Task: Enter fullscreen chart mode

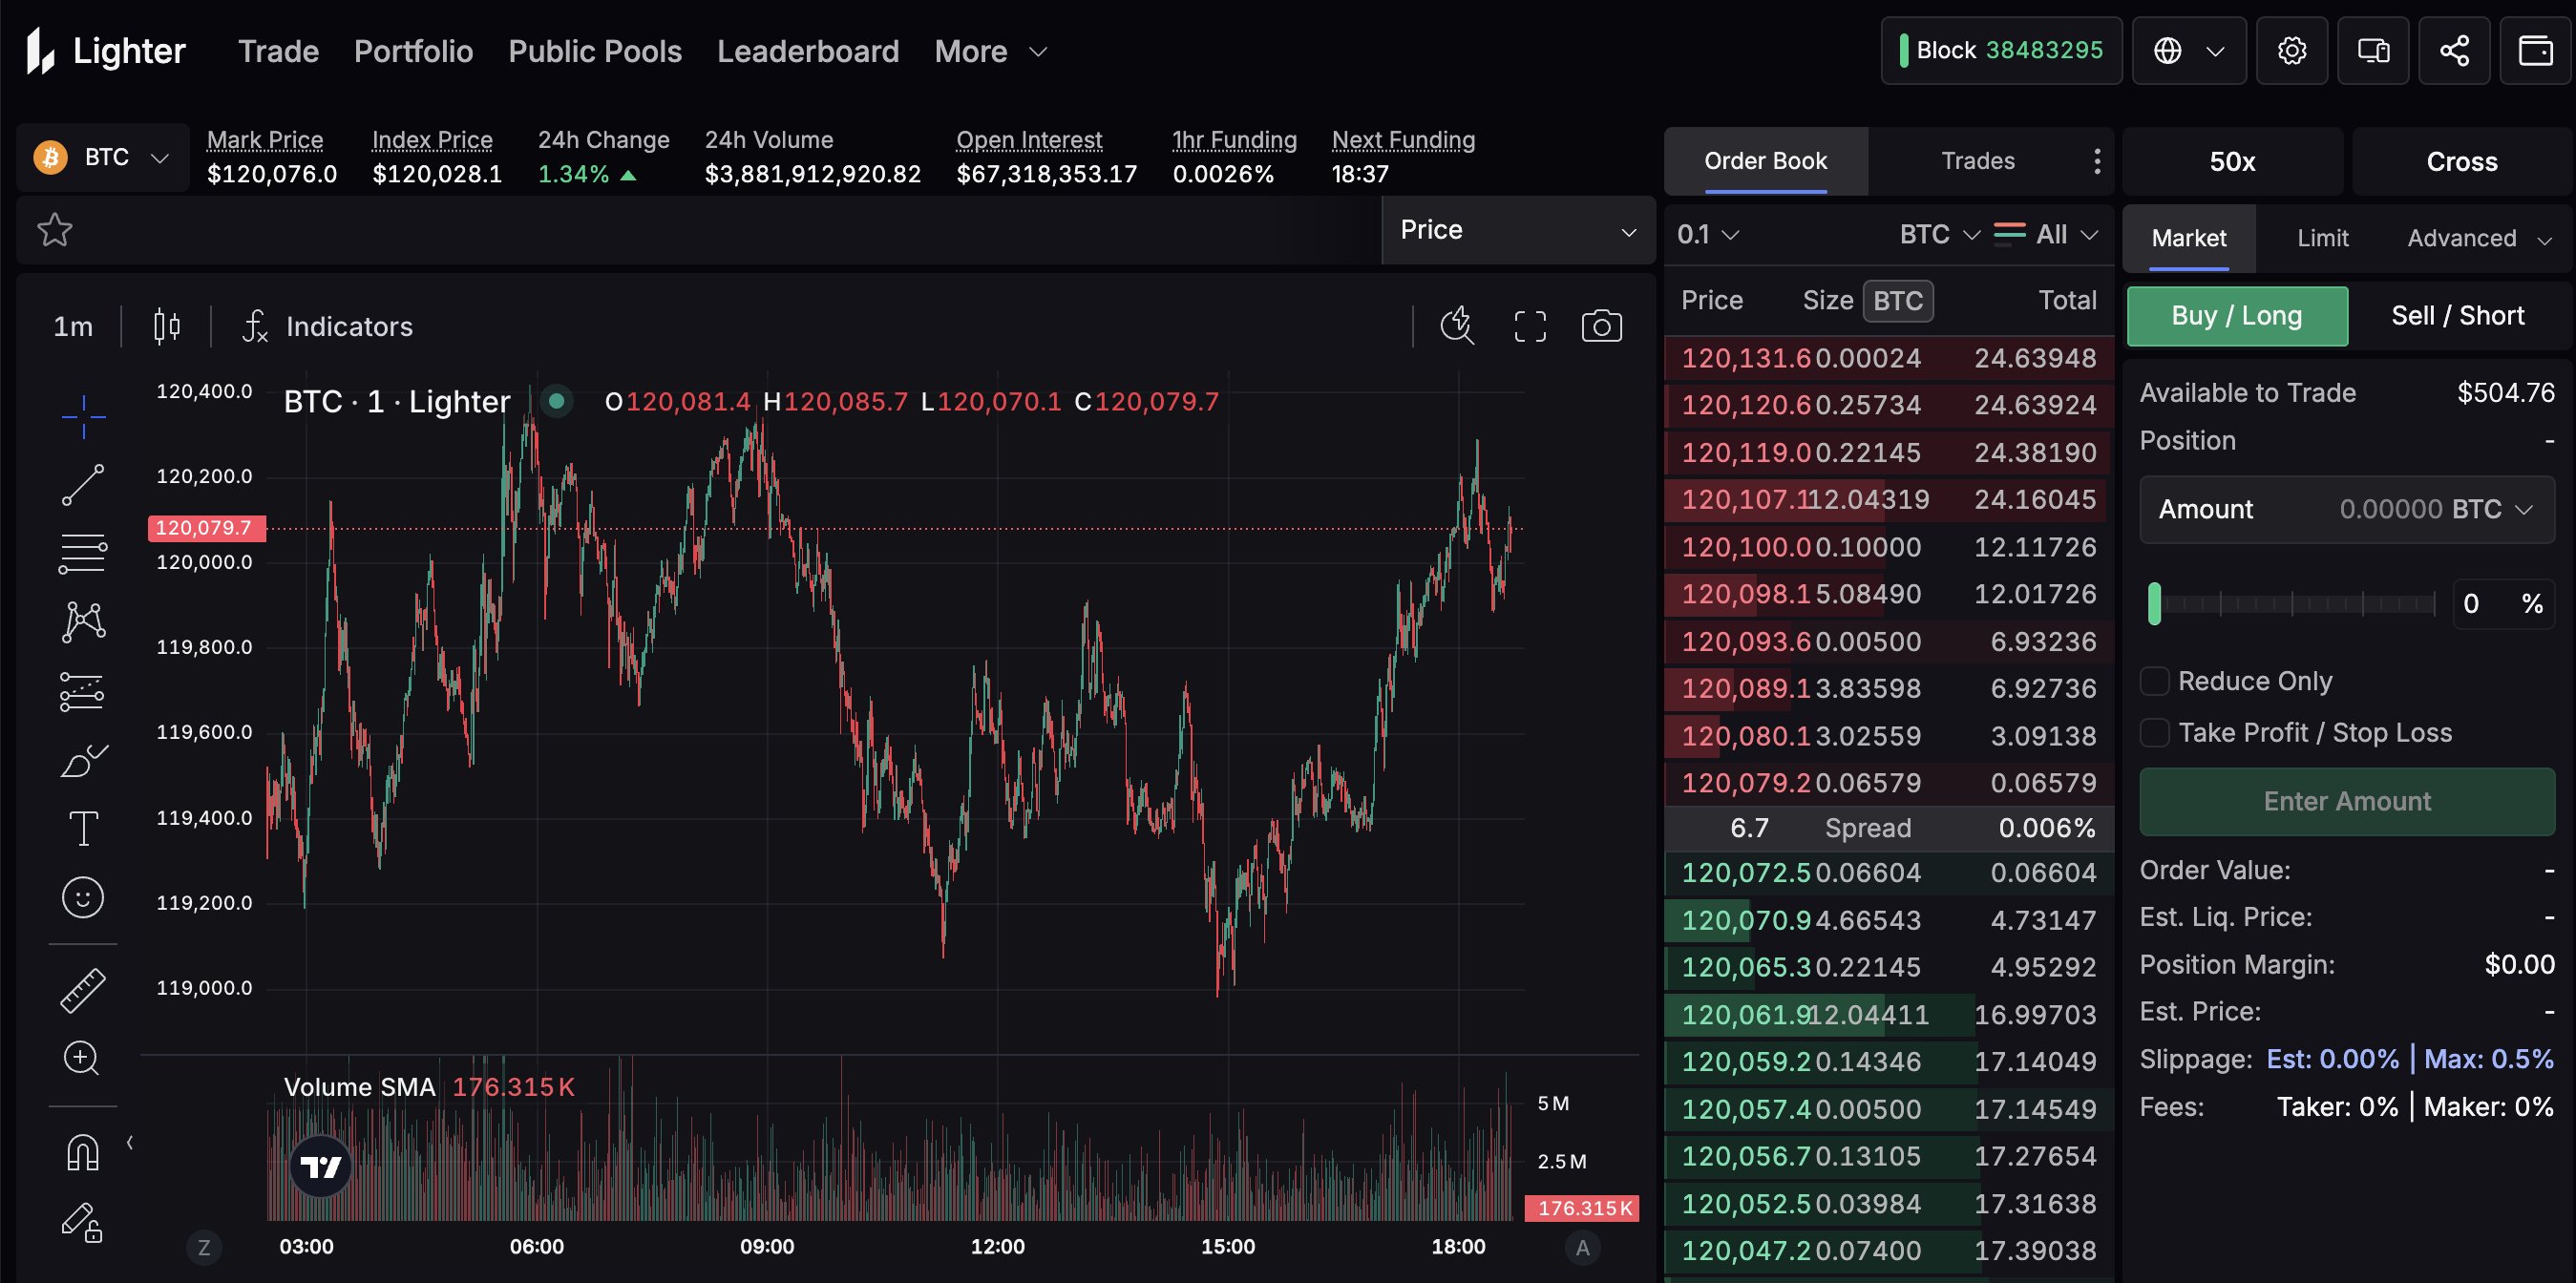Action: click(x=1529, y=326)
